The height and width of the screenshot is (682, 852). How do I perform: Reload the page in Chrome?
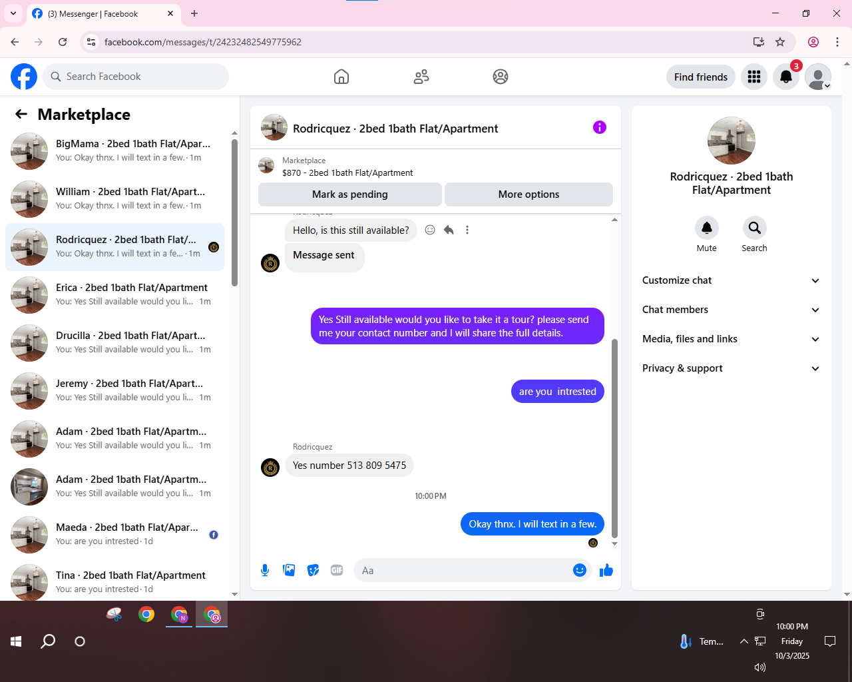click(x=63, y=42)
